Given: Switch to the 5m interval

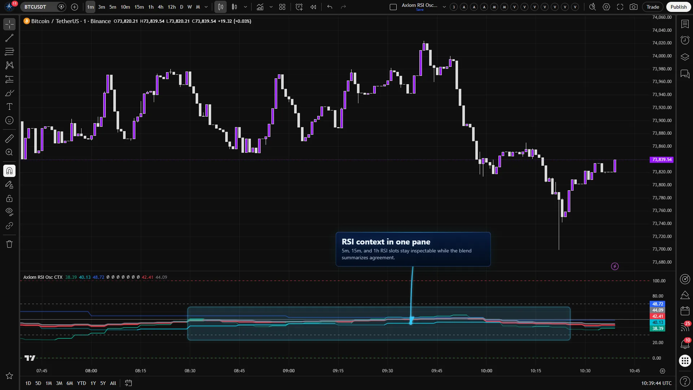Looking at the screenshot, I should click(113, 7).
